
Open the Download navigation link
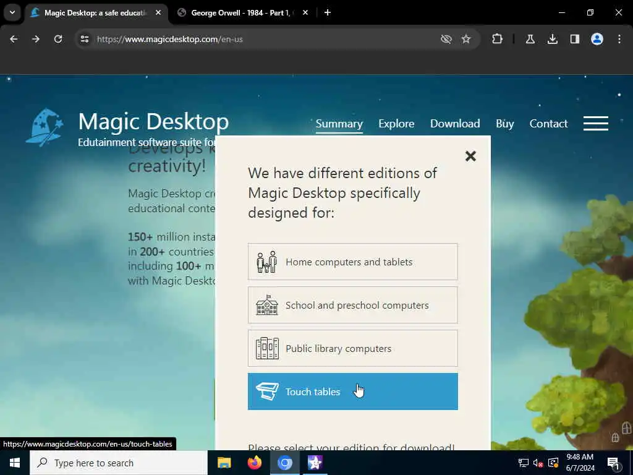(455, 124)
